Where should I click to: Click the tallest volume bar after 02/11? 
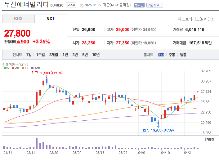pos(37,143)
